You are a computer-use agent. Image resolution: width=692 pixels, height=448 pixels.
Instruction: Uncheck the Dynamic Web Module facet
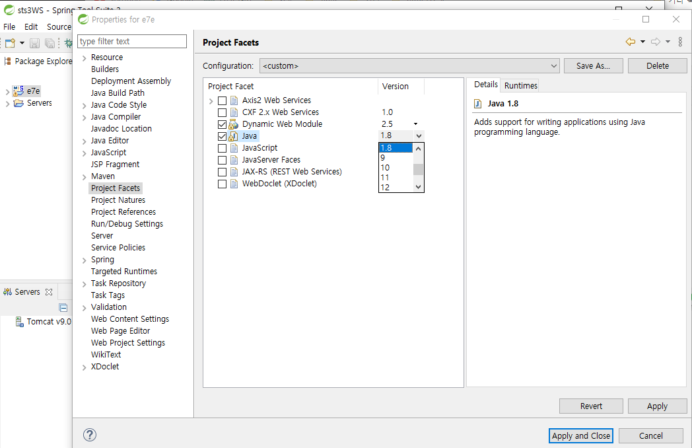pos(222,125)
